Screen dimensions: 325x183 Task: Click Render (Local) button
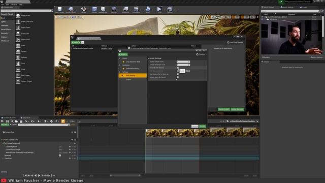click(x=224, y=109)
